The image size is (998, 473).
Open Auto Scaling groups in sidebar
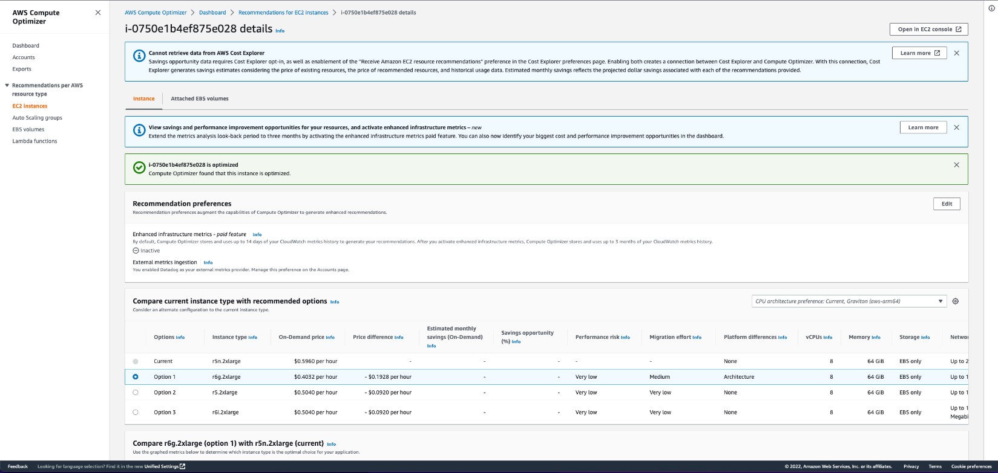coord(38,118)
